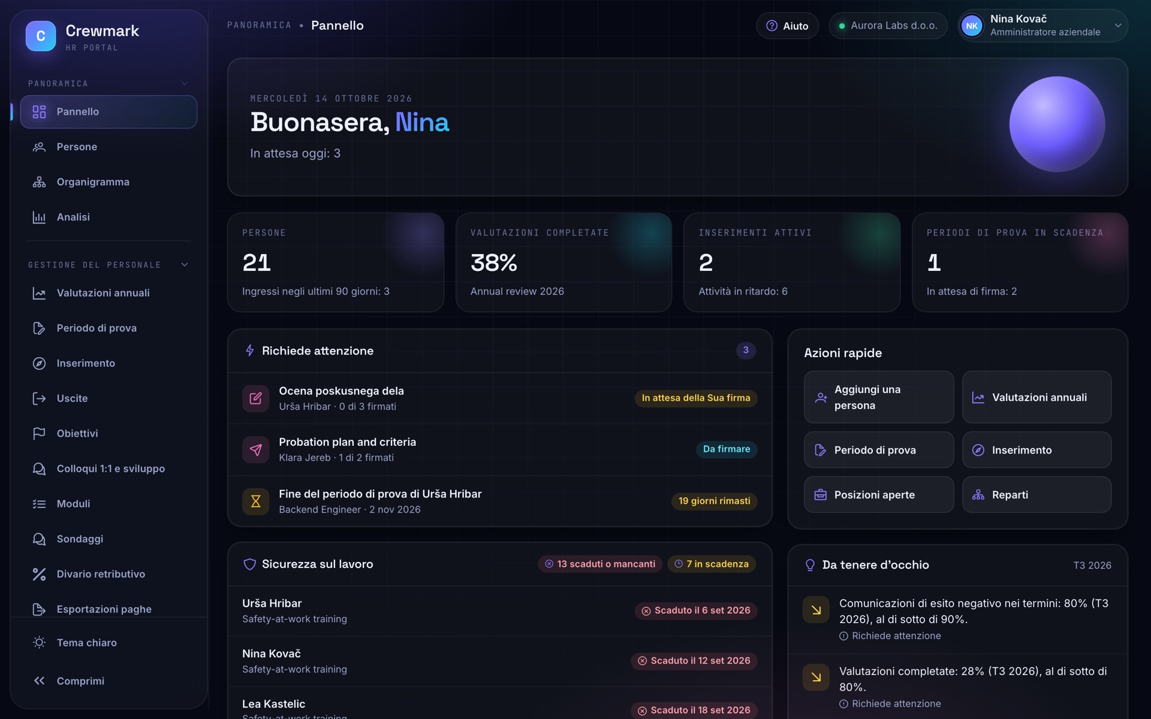This screenshot has width=1151, height=719.
Task: Go to Analisi in the sidebar
Action: [109, 217]
